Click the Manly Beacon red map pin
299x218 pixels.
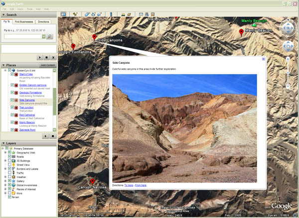[241, 32]
